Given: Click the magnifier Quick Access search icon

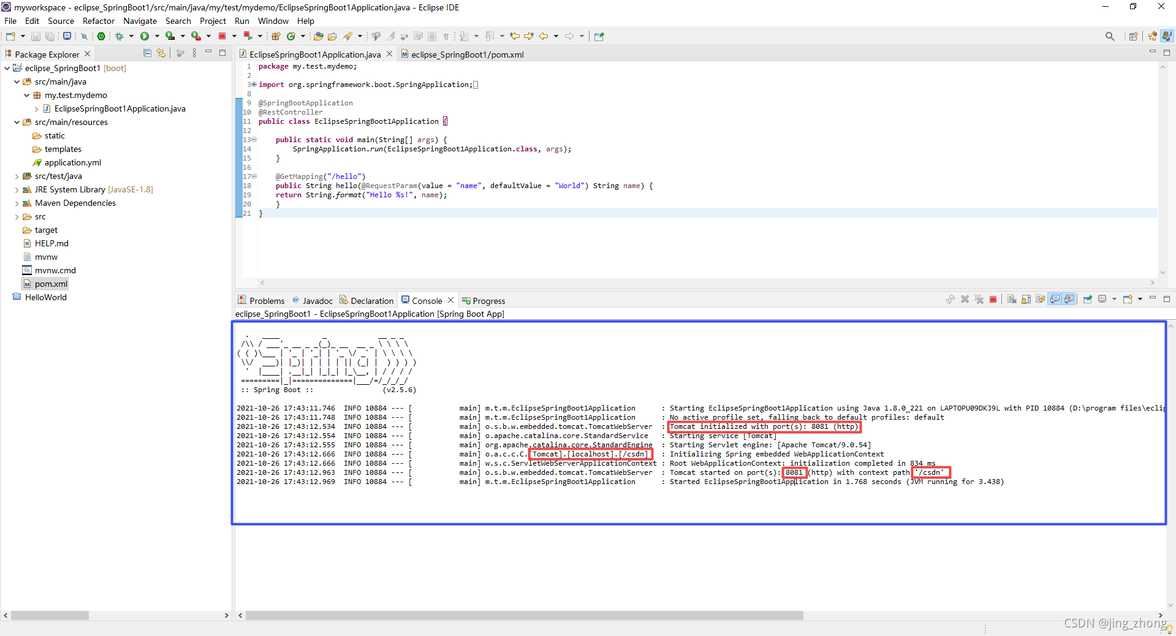Looking at the screenshot, I should coord(1110,37).
